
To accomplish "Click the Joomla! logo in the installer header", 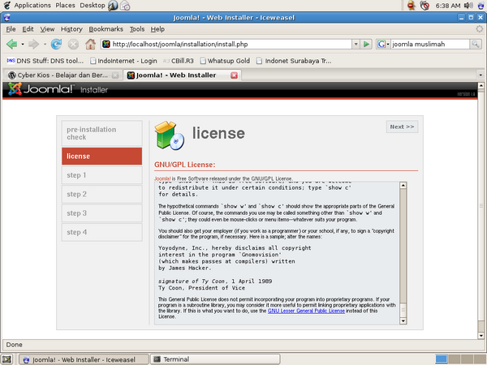I will [x=41, y=89].
